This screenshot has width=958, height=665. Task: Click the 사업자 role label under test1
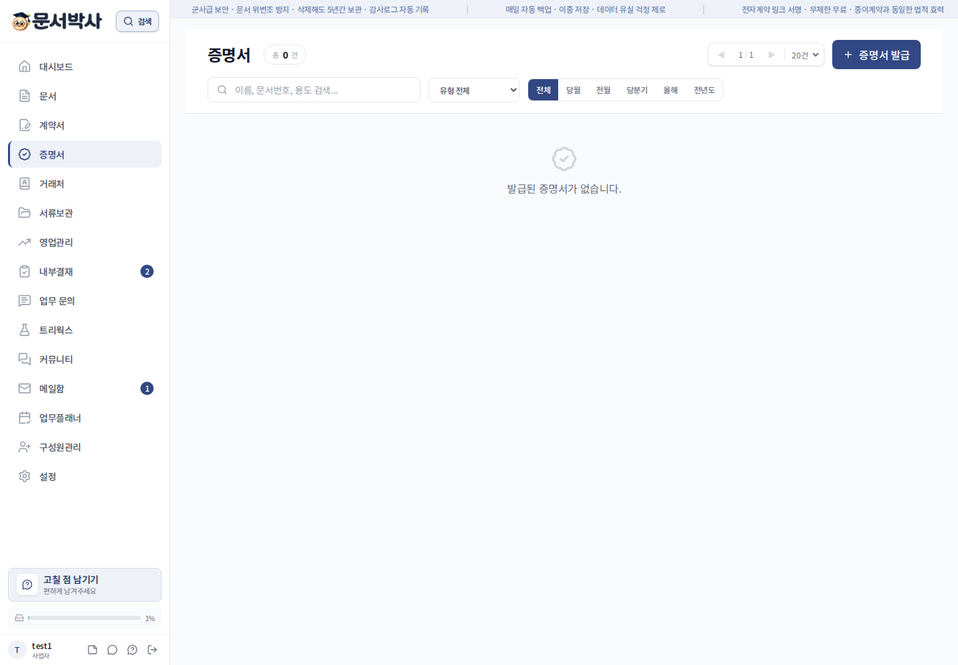tap(41, 656)
